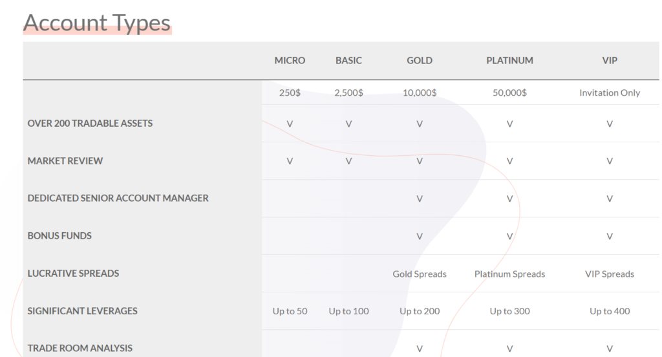Click the Gold Spreads cell

(420, 274)
